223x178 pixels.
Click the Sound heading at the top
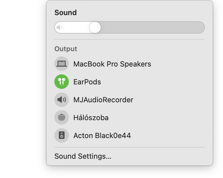[66, 13]
